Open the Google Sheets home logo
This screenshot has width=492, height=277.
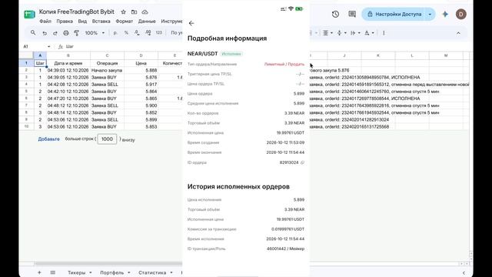click(x=29, y=15)
